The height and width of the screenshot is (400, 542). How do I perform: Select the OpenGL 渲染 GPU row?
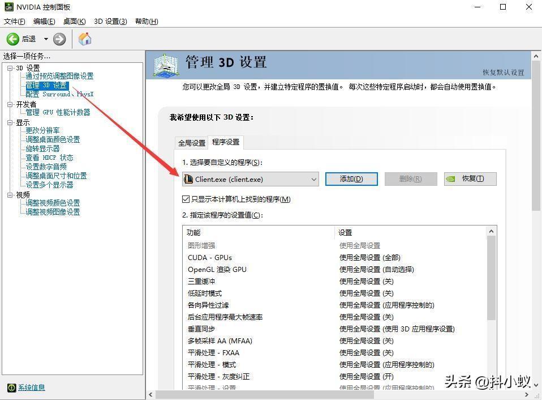pos(334,269)
